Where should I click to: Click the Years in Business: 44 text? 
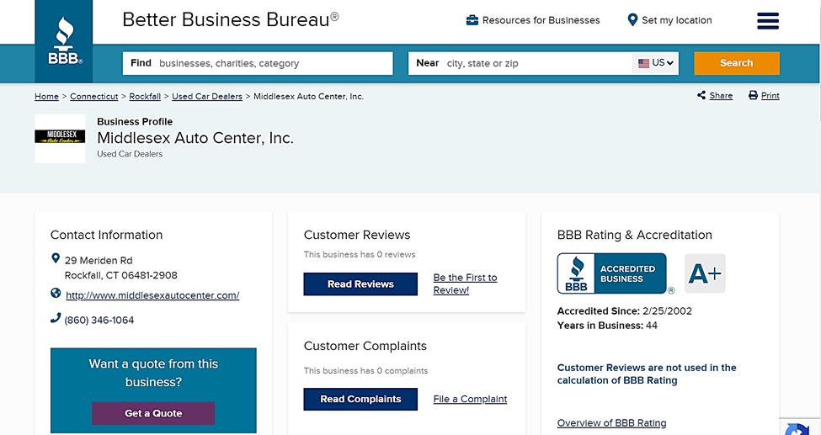coord(607,326)
